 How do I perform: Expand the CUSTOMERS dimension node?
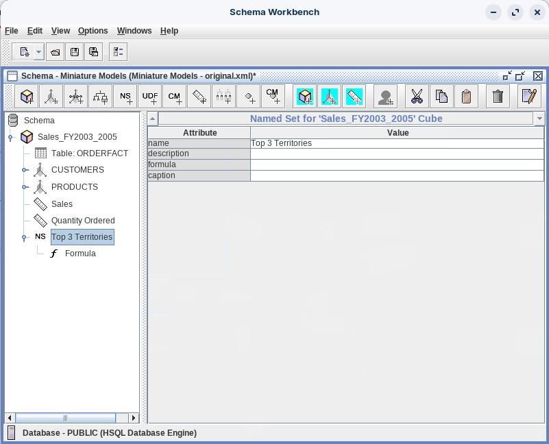click(x=25, y=170)
